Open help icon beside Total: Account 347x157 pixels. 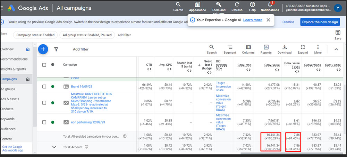(x=86, y=147)
